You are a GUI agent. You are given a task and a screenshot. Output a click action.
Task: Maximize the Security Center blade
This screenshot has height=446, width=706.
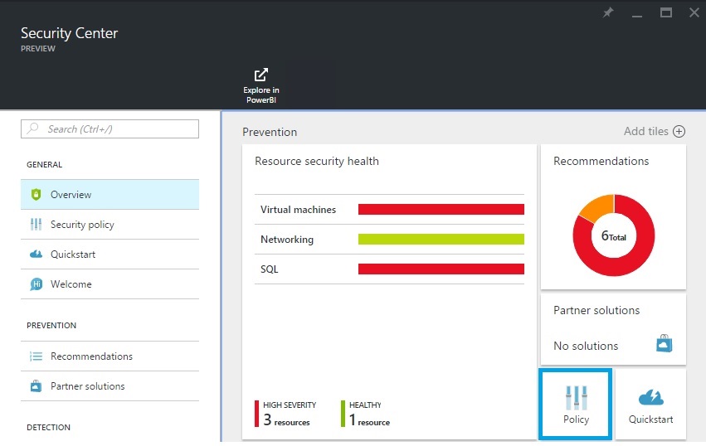(x=665, y=13)
